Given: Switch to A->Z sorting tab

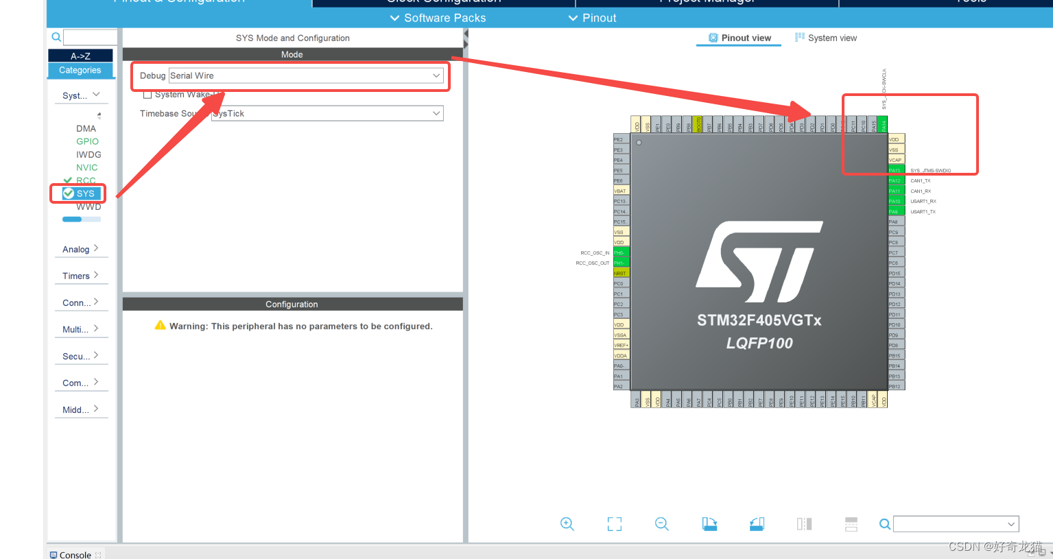Looking at the screenshot, I should point(80,56).
